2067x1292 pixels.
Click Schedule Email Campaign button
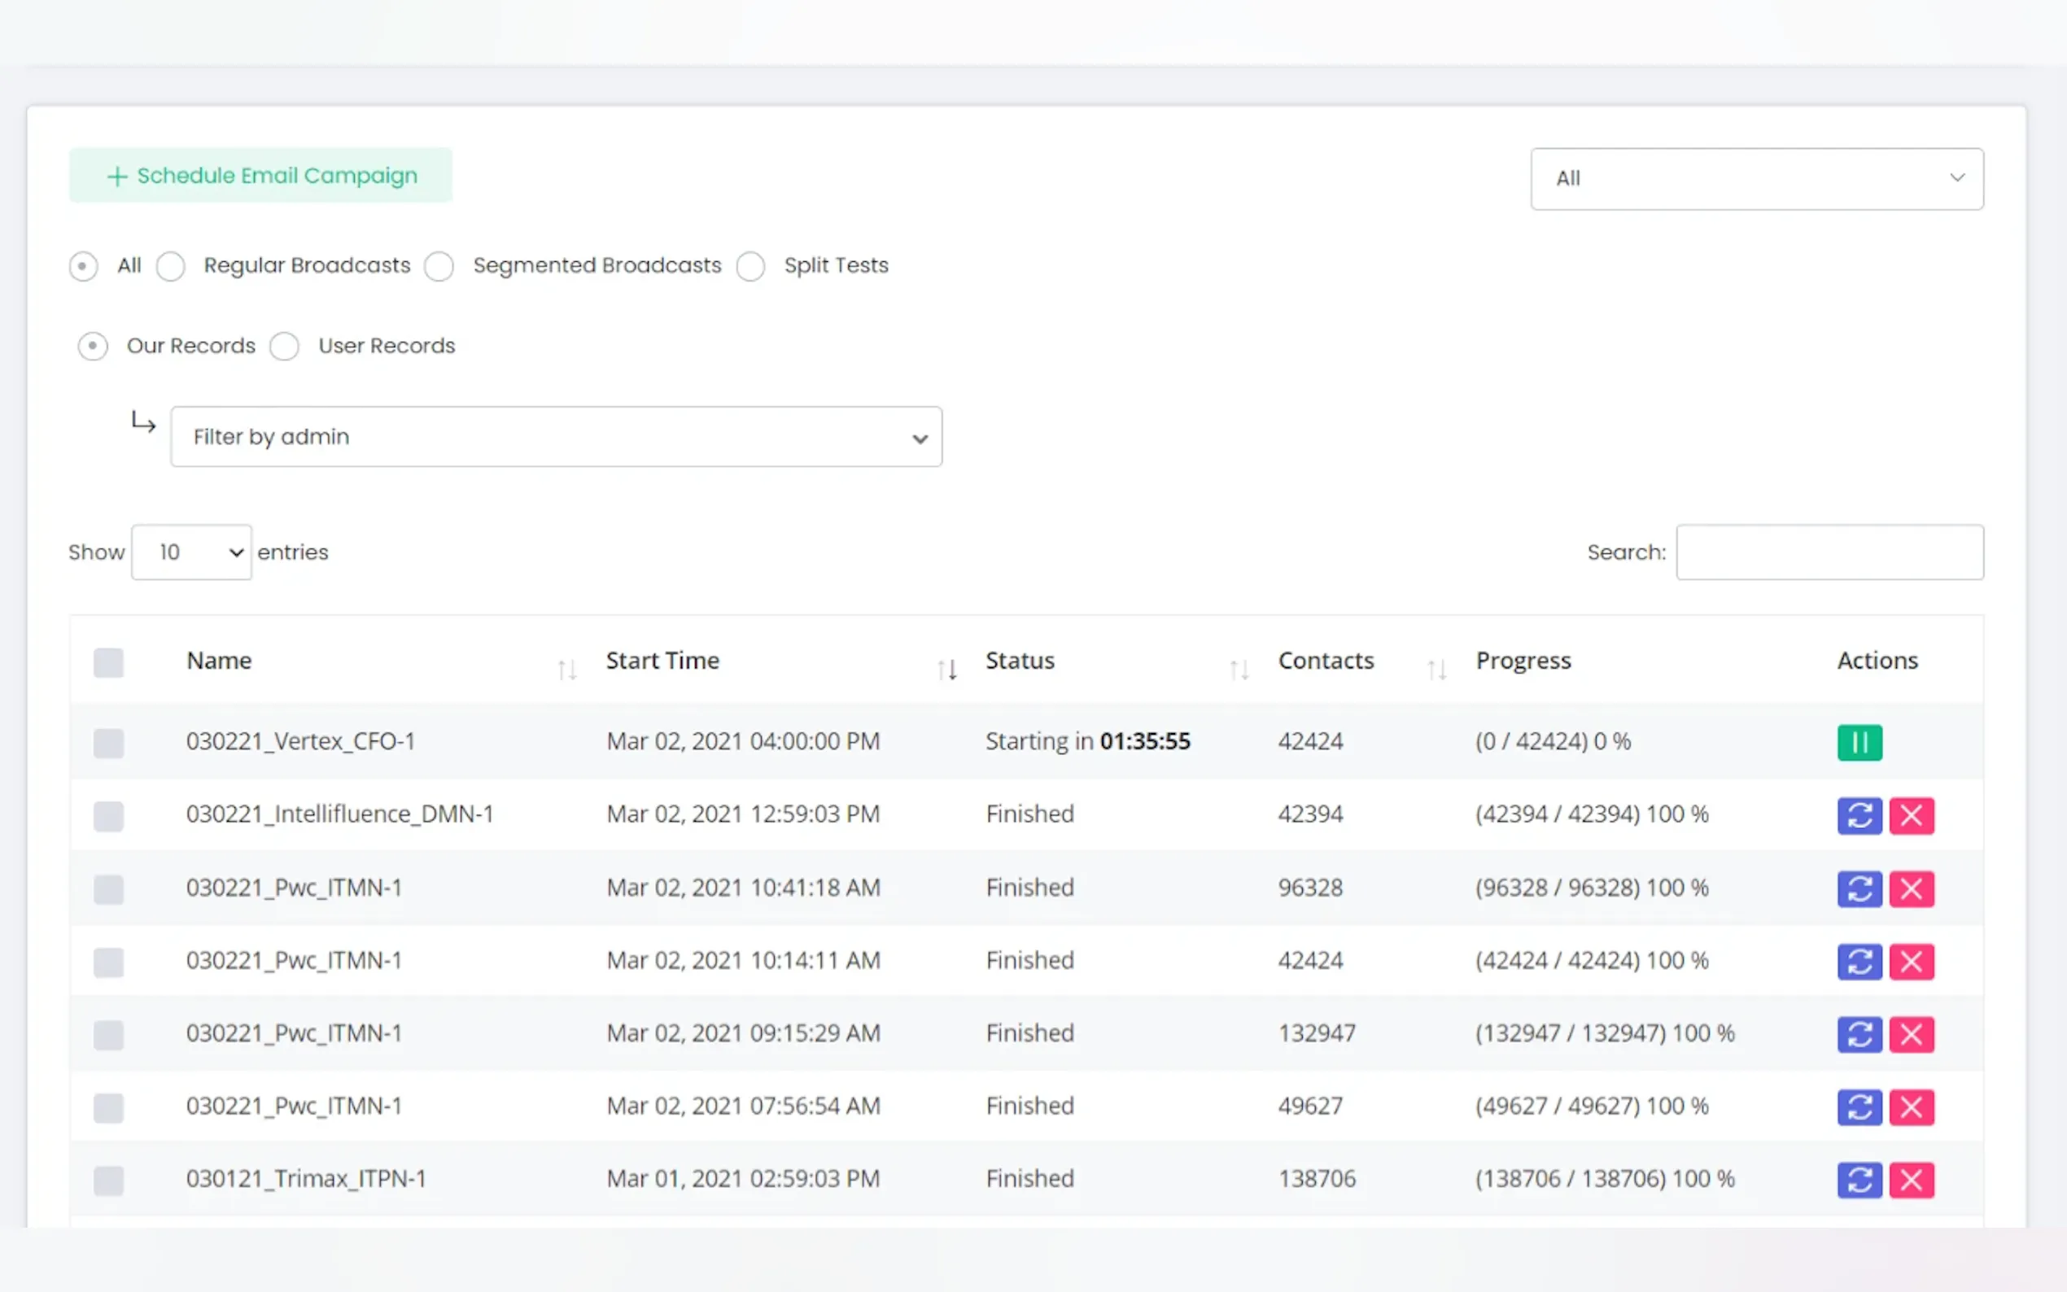tap(260, 175)
